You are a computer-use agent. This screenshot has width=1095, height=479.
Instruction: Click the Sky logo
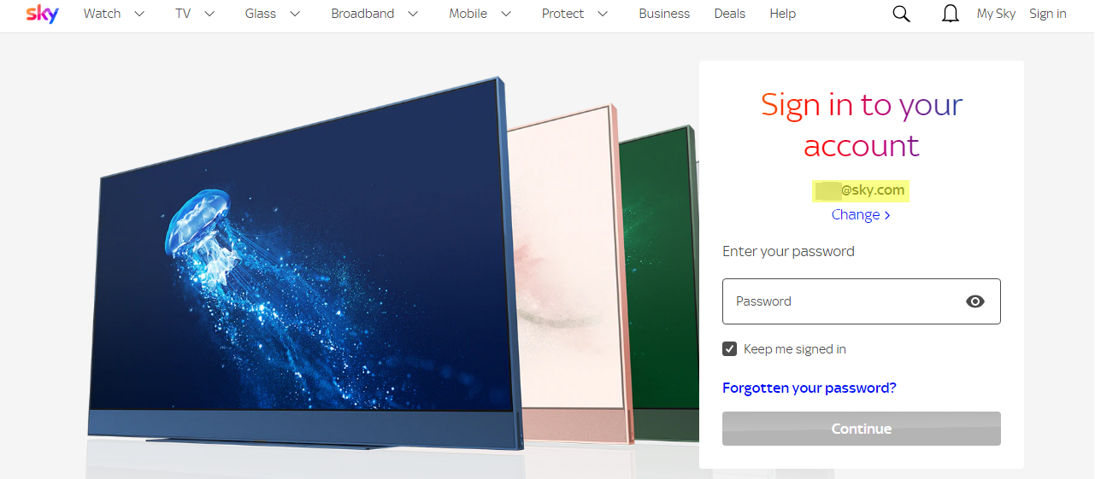click(43, 14)
